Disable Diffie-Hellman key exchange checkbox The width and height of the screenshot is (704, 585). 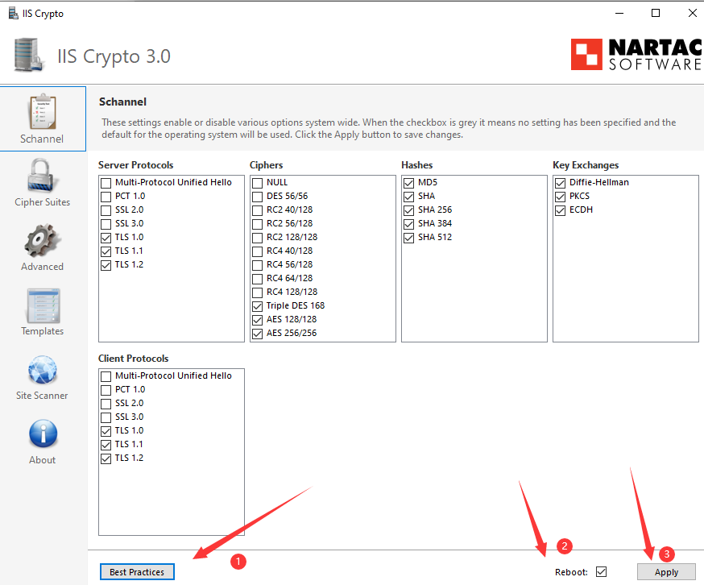click(x=561, y=183)
